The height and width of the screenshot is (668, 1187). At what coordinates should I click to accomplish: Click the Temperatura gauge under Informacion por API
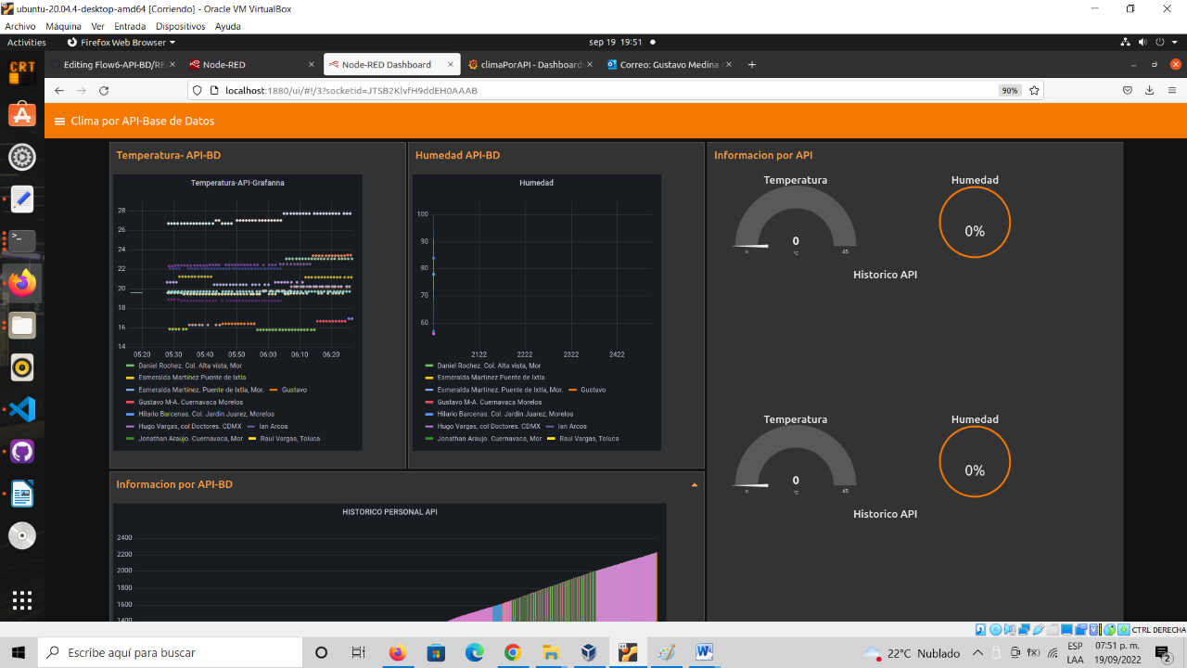pyautogui.click(x=795, y=223)
